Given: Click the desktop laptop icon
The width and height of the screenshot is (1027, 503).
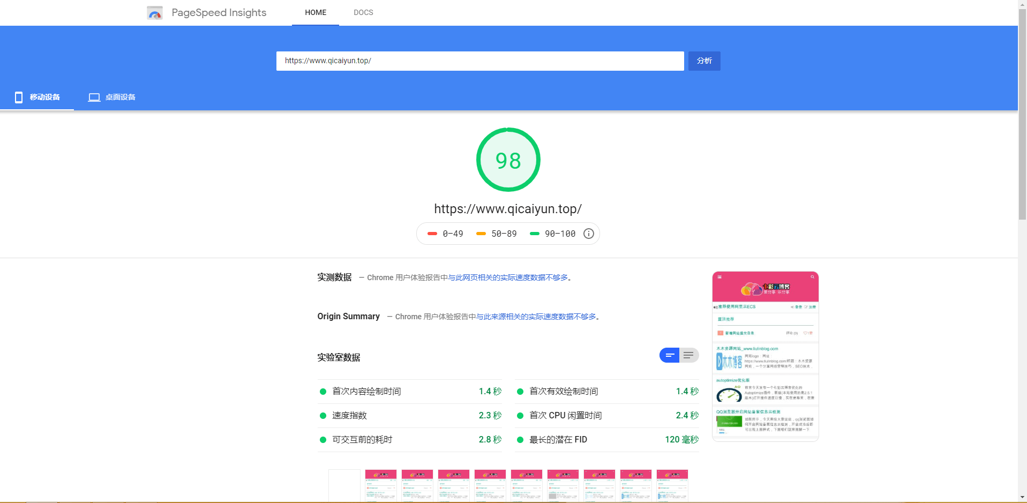Looking at the screenshot, I should coord(94,97).
